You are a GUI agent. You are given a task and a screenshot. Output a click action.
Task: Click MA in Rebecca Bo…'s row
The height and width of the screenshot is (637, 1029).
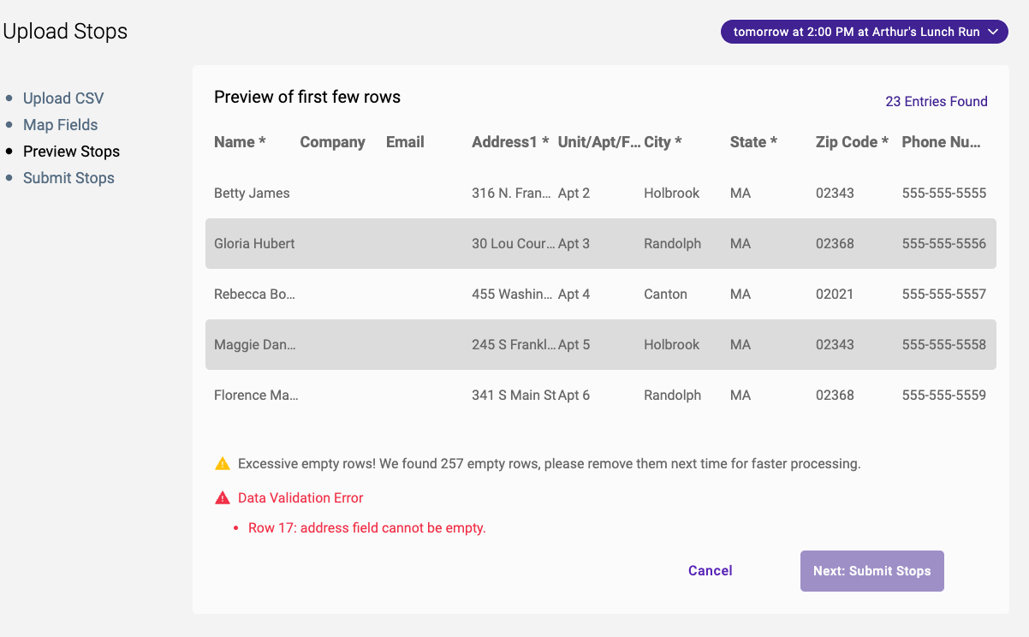click(741, 295)
